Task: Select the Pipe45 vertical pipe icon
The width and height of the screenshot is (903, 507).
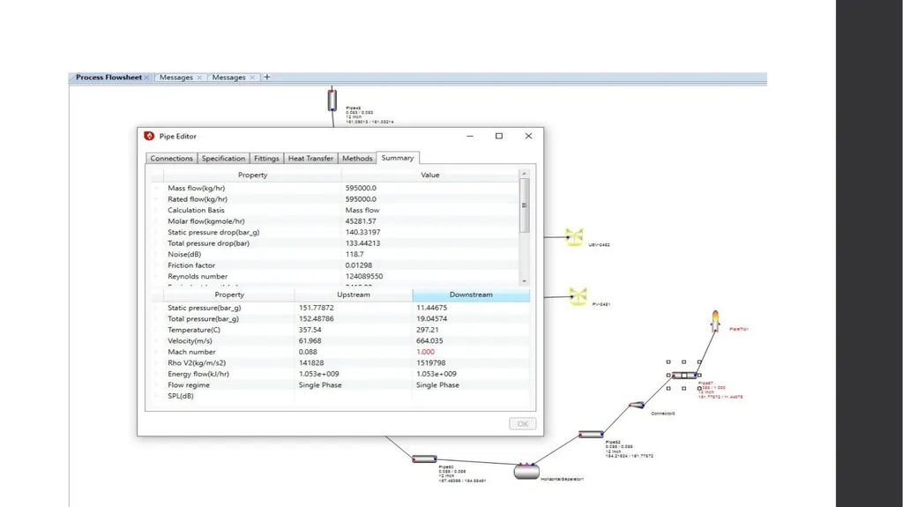Action: 332,99
